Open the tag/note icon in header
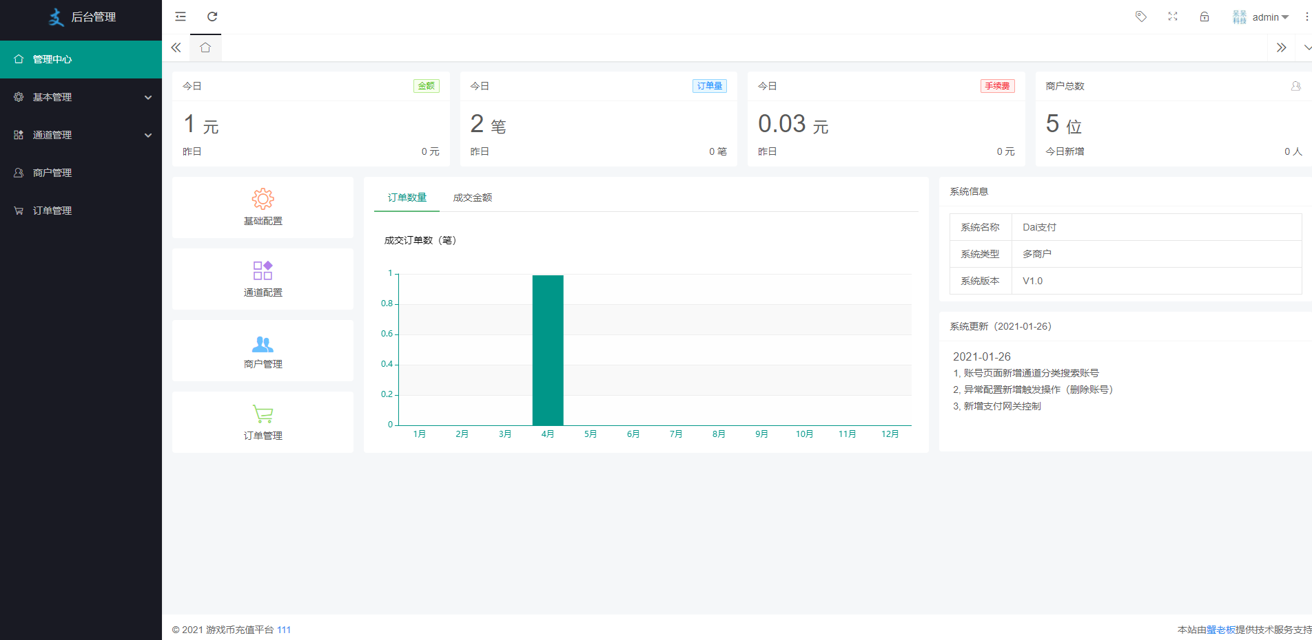The image size is (1312, 640). coord(1141,17)
